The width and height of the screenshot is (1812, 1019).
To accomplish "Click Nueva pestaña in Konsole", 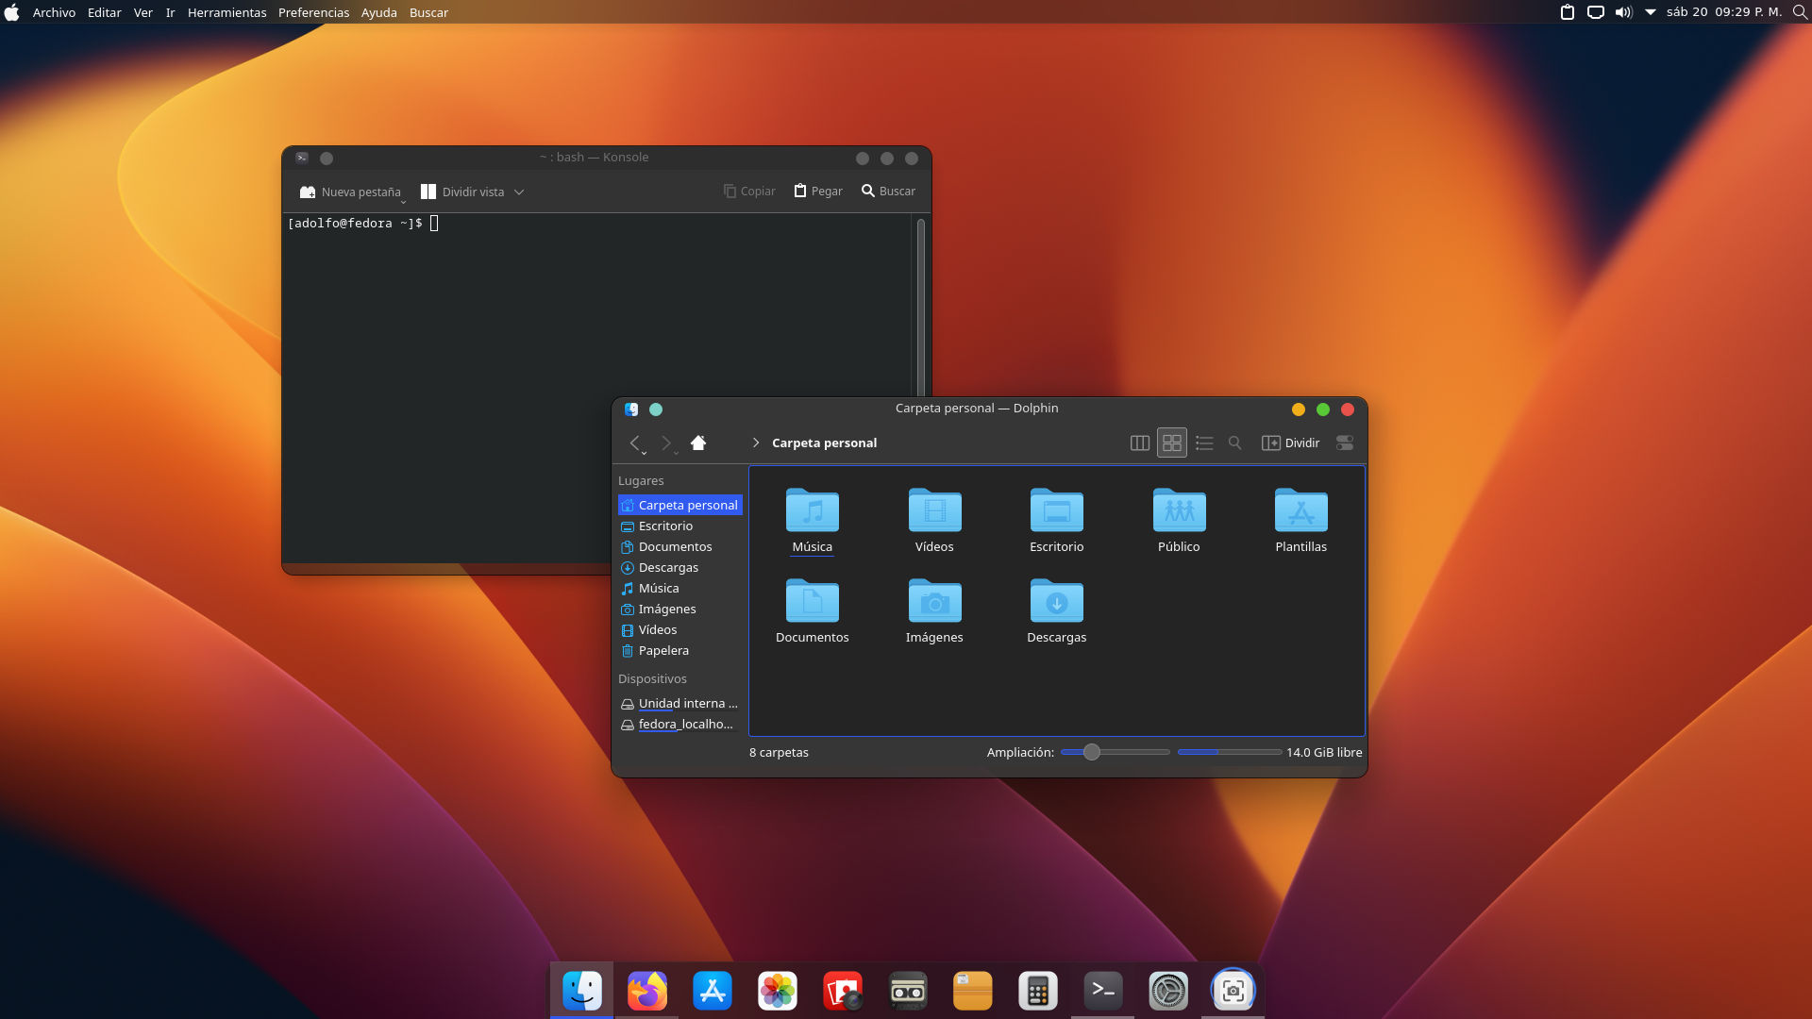I will click(x=350, y=192).
